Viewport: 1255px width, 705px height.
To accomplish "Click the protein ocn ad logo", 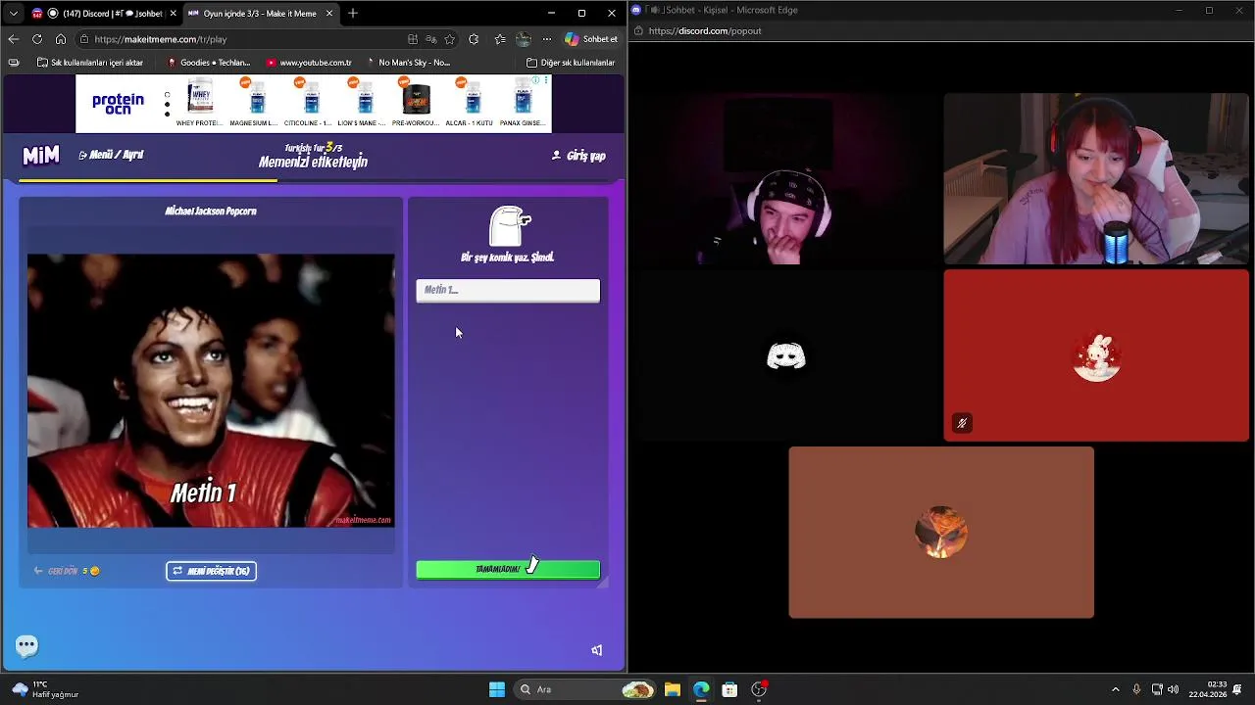I will [118, 104].
